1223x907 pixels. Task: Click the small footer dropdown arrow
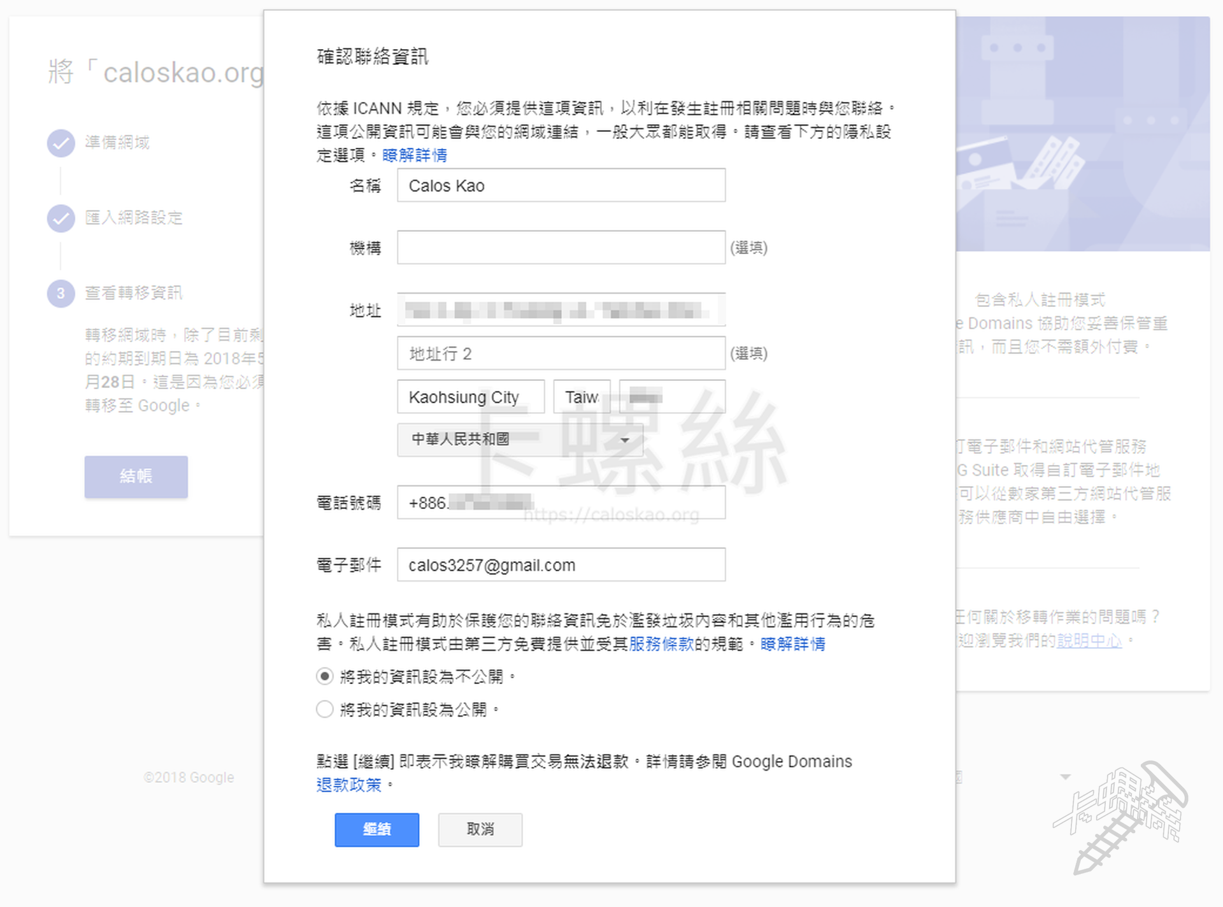tap(1065, 777)
